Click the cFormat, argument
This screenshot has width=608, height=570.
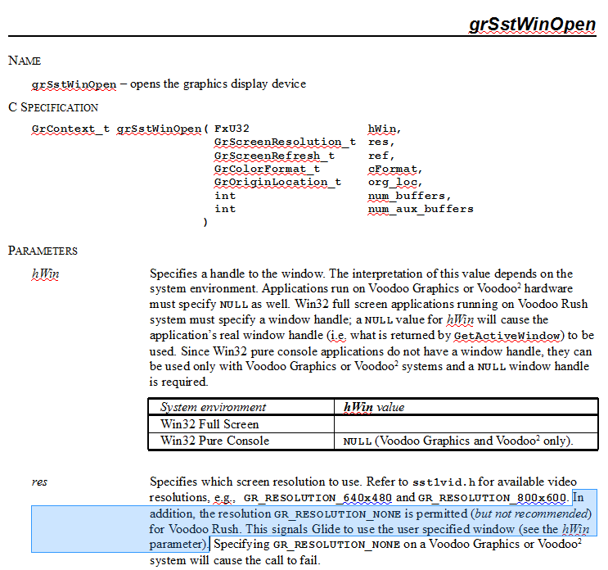[x=395, y=170]
